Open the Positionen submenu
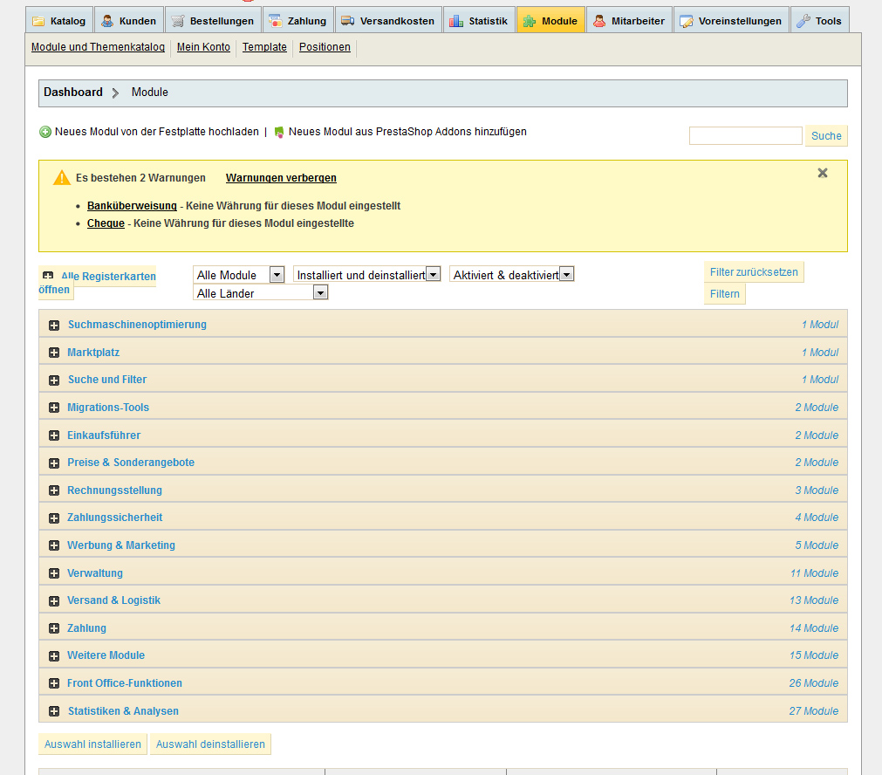This screenshot has height=775, width=882. [325, 47]
